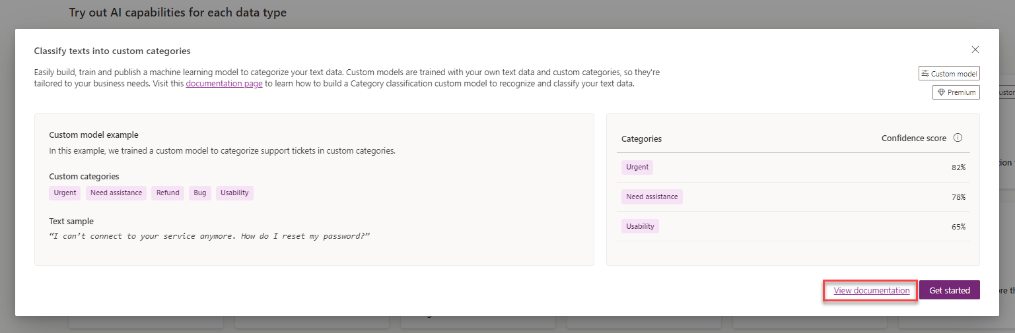Click the Categories column header
This screenshot has width=1015, height=333.
coord(641,139)
